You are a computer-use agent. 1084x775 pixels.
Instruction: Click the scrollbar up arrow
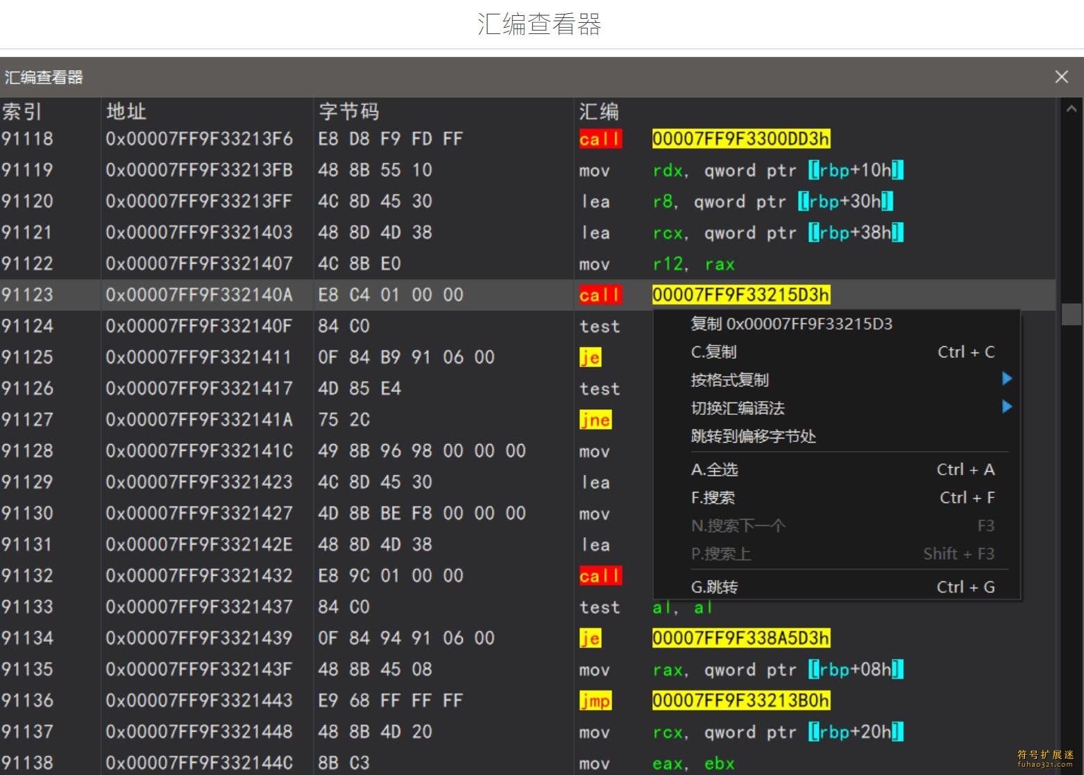click(x=1071, y=110)
